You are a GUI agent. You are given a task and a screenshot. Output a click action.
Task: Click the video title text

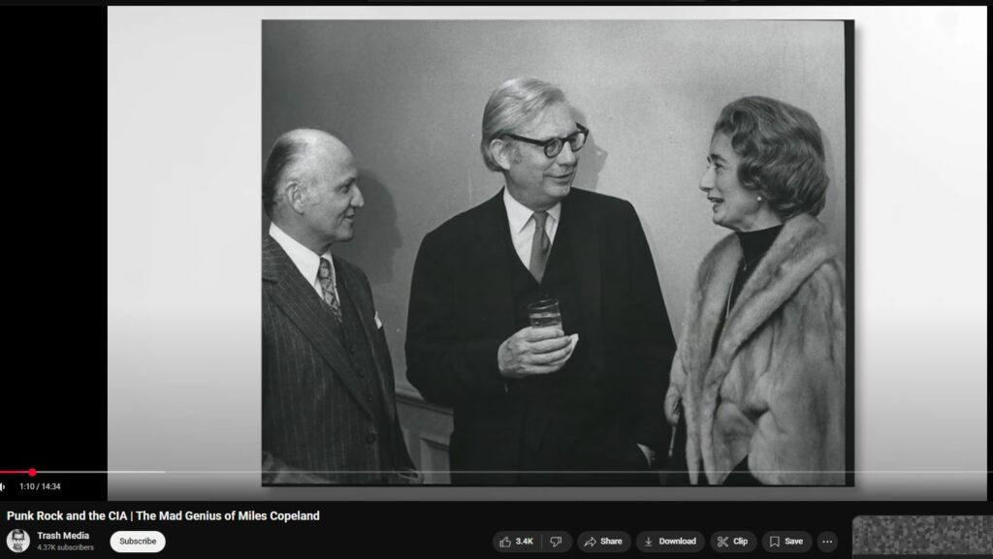pos(163,515)
